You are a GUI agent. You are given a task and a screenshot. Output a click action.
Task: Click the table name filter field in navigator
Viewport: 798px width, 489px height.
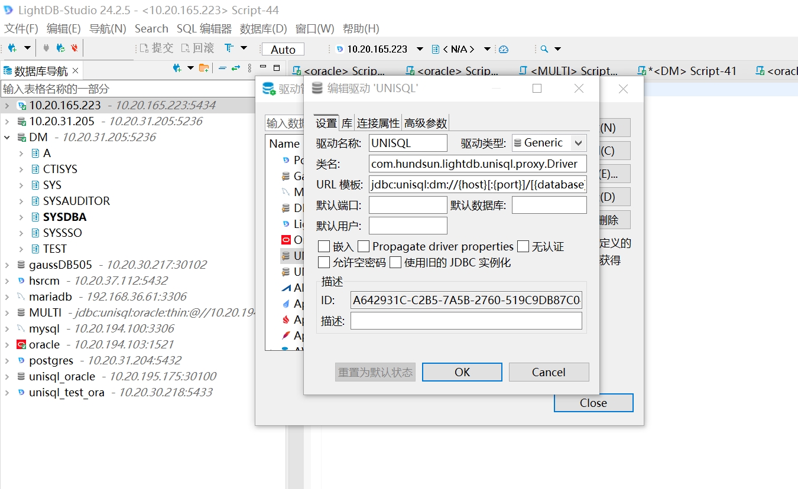127,89
